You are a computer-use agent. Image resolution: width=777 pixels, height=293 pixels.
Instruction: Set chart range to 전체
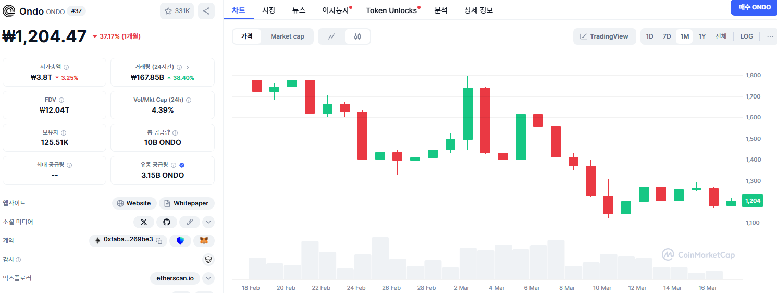point(721,36)
